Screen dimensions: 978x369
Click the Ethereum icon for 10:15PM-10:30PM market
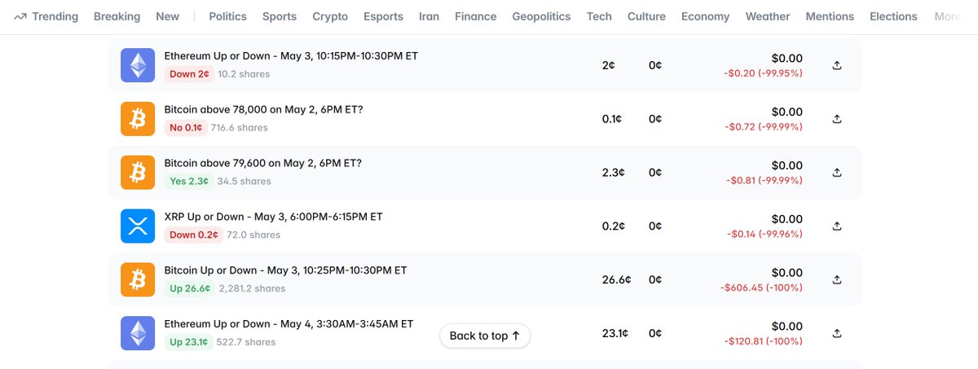137,65
